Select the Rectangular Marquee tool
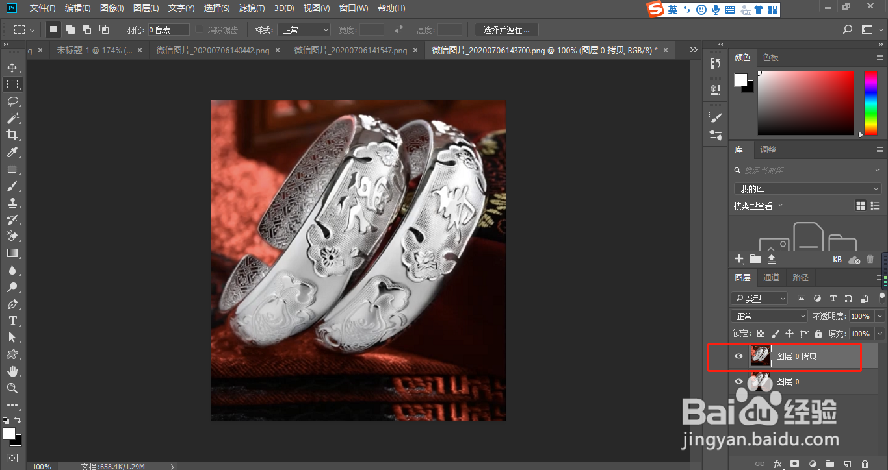The width and height of the screenshot is (888, 470). (x=12, y=84)
